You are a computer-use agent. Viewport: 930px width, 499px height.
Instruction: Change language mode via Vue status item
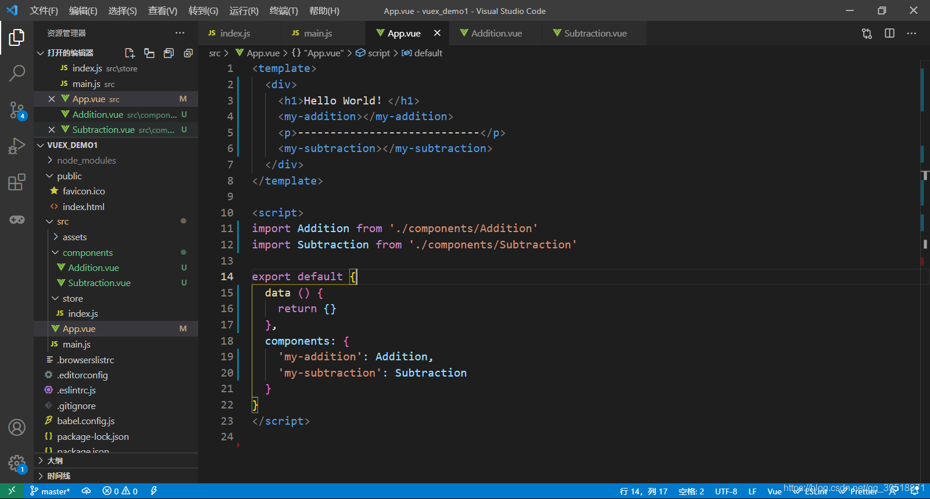[774, 491]
